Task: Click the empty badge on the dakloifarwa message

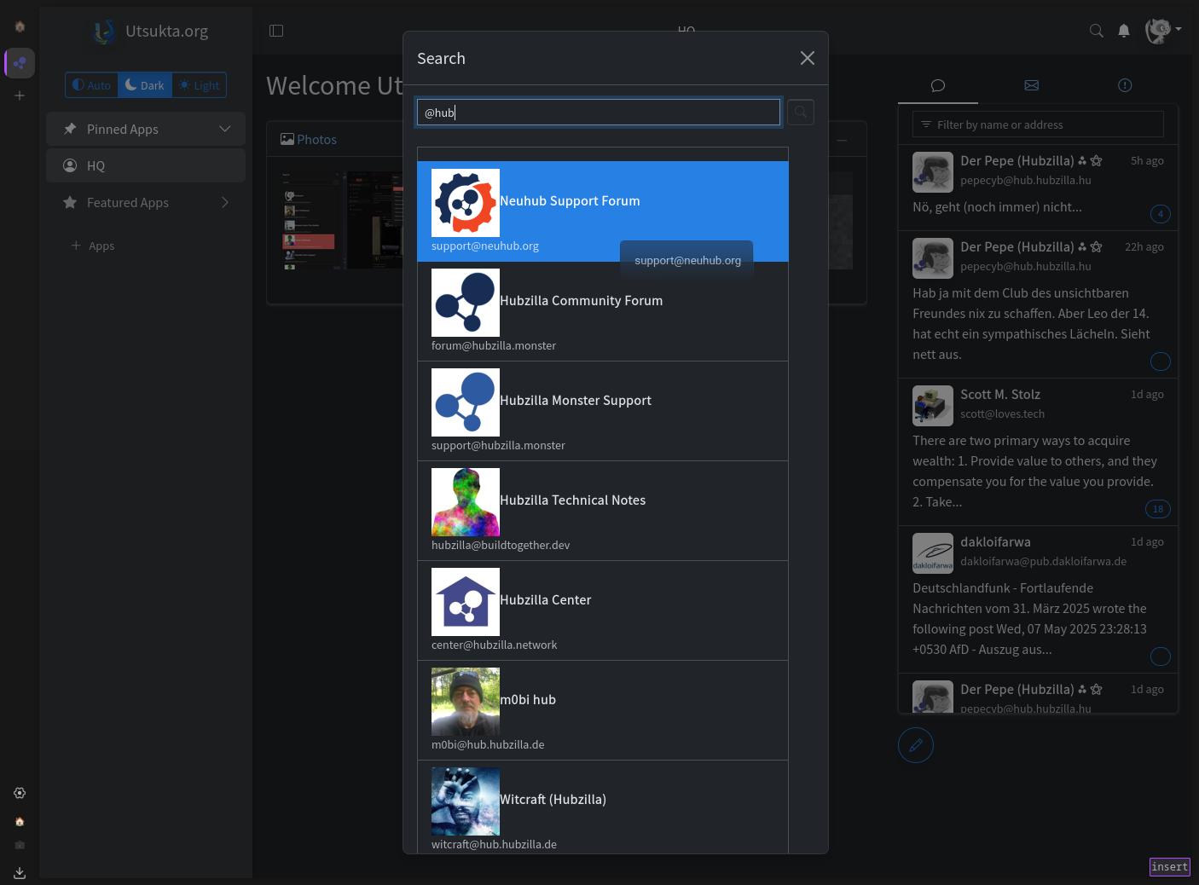Action: pos(1161,657)
